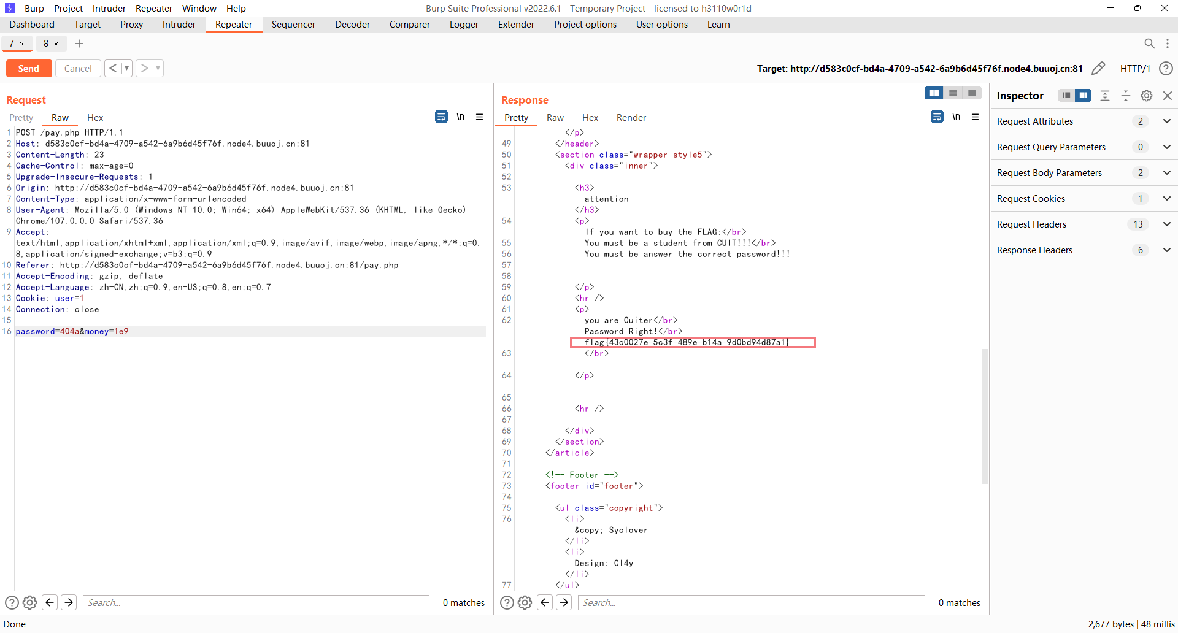Open the Proxy tool tab
This screenshot has width=1178, height=633.
(x=131, y=25)
